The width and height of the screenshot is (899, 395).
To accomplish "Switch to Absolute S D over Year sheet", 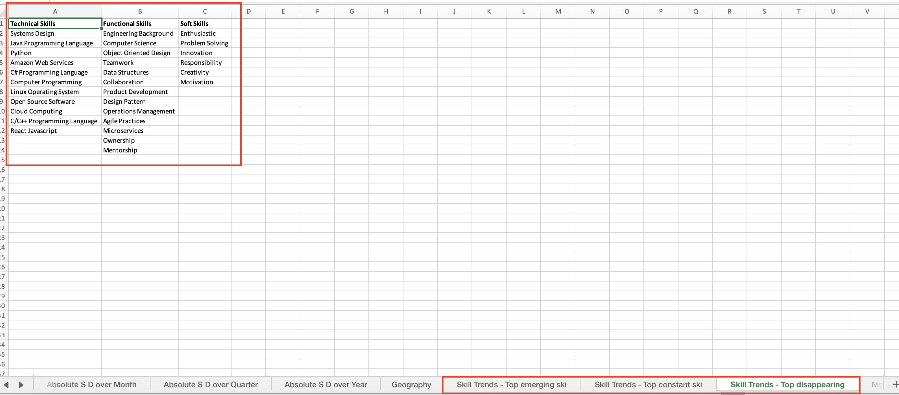I will 326,385.
